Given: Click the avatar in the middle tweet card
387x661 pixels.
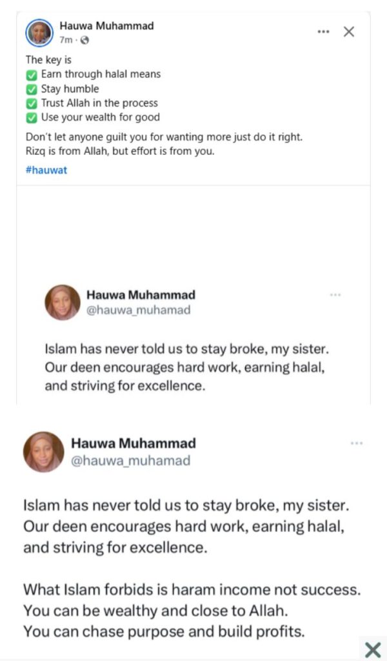Looking at the screenshot, I should 63,302.
